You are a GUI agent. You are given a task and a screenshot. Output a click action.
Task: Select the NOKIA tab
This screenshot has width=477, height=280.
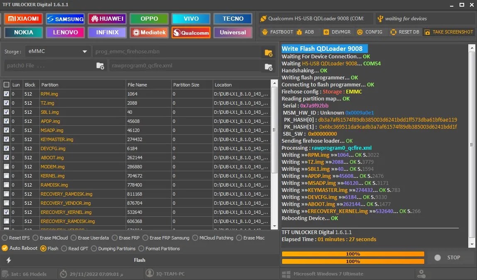pyautogui.click(x=23, y=32)
